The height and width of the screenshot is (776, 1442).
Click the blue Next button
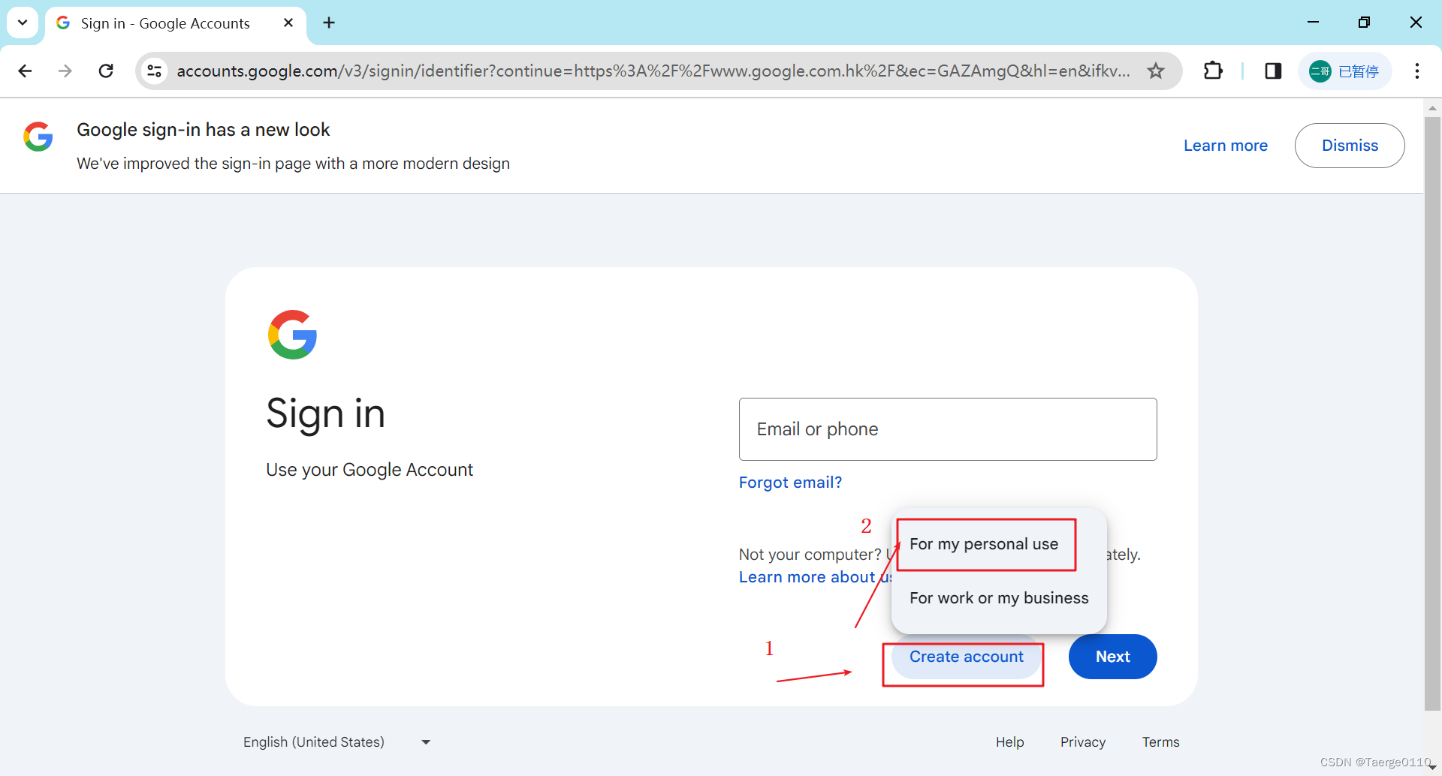tap(1113, 657)
